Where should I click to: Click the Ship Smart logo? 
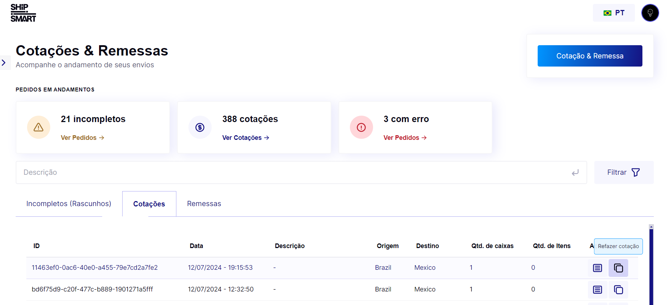coord(23,13)
